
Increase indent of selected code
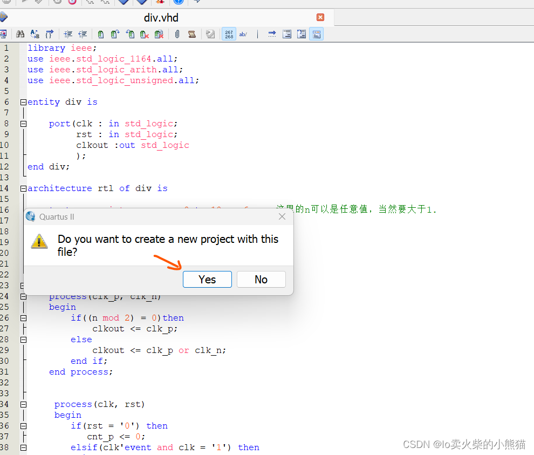(68, 34)
